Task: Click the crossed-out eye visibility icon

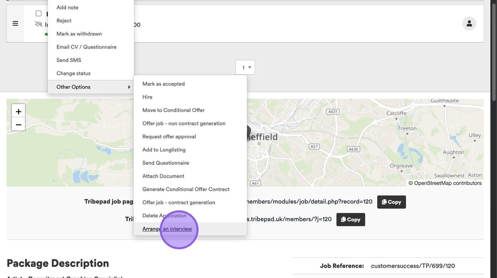Action: [x=39, y=24]
